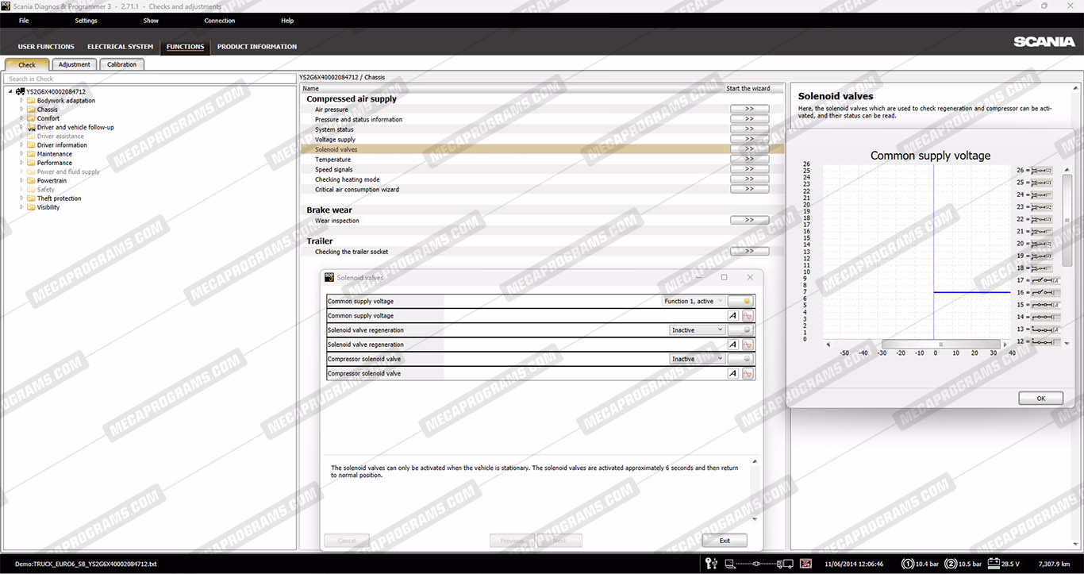1084x574 pixels.
Task: Click the key and USB status bar icon
Action: (x=712, y=564)
